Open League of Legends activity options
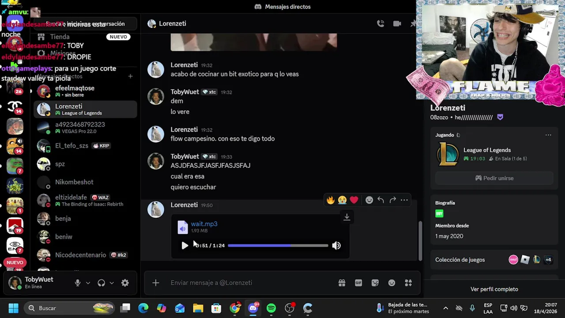 pos(548,135)
